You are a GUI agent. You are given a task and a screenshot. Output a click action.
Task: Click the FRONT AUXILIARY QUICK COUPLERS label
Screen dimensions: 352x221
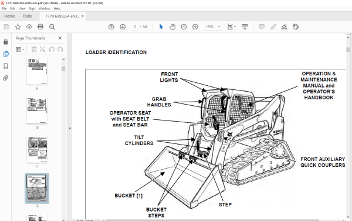[x=323, y=162]
